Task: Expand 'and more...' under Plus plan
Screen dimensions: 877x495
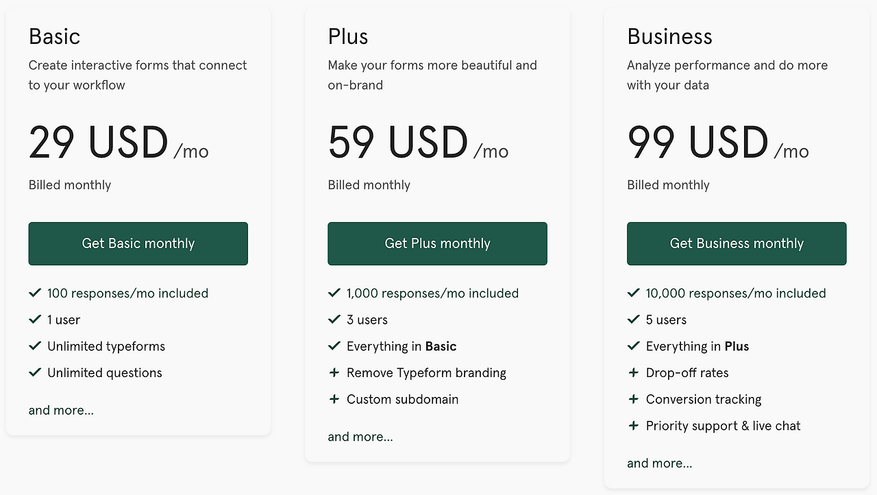Action: coord(360,437)
